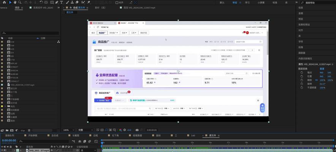The height and width of the screenshot is (152, 336).
Task: Select the Roto Brush tool
Action: pos(83,2)
